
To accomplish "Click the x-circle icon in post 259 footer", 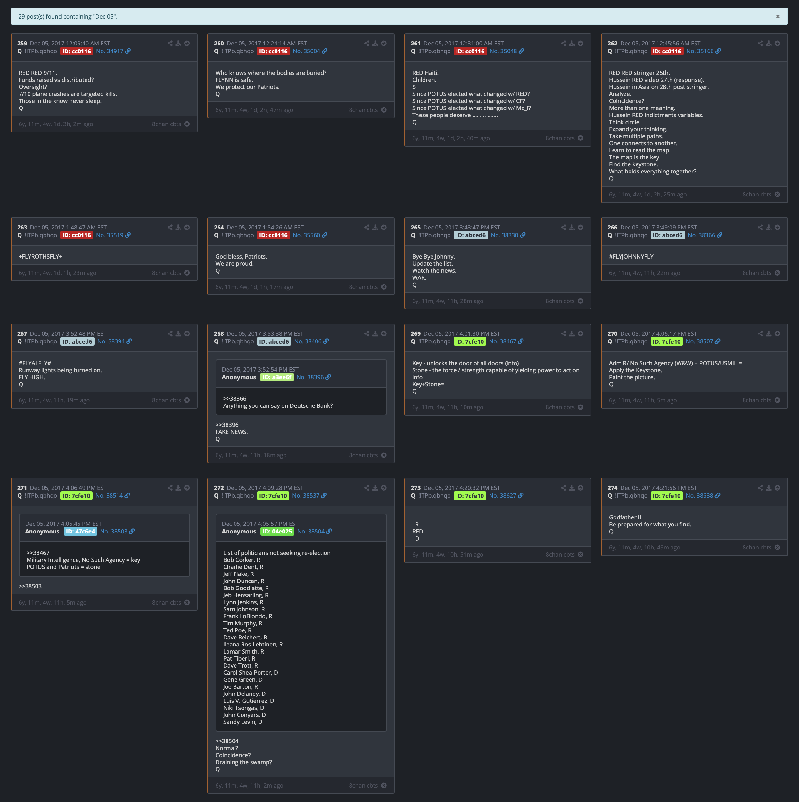I will pyautogui.click(x=187, y=124).
